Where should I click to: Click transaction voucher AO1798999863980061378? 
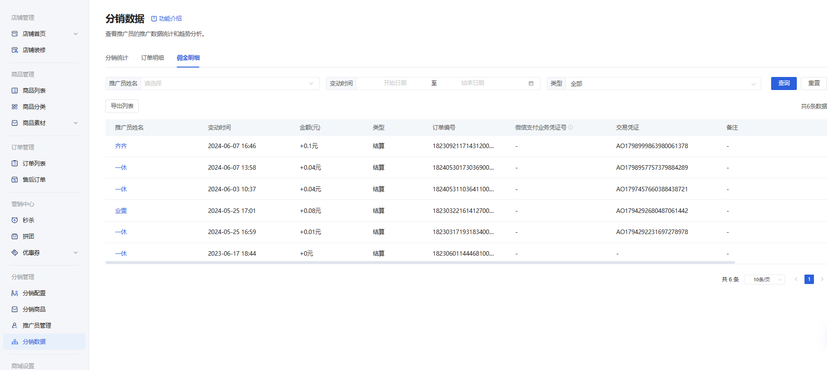(652, 146)
